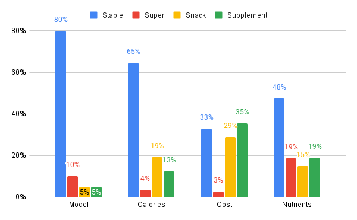357x220 pixels.
Task: Click the Calories axis category label
Action: (151, 205)
